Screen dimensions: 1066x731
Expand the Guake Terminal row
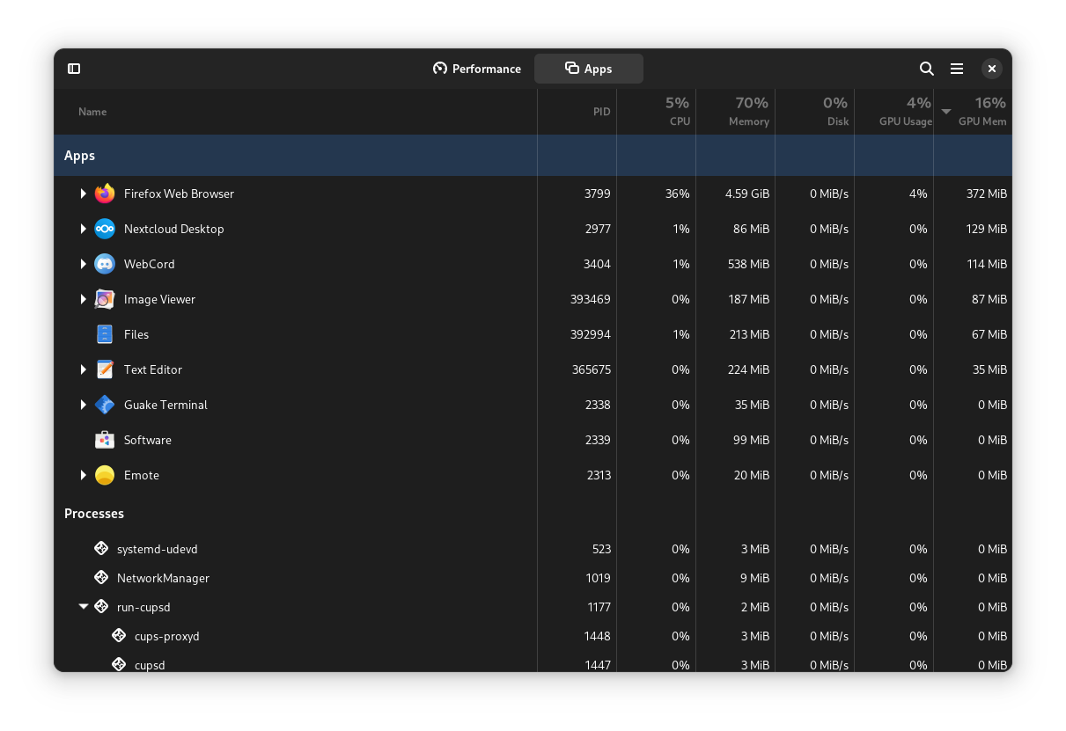point(84,405)
